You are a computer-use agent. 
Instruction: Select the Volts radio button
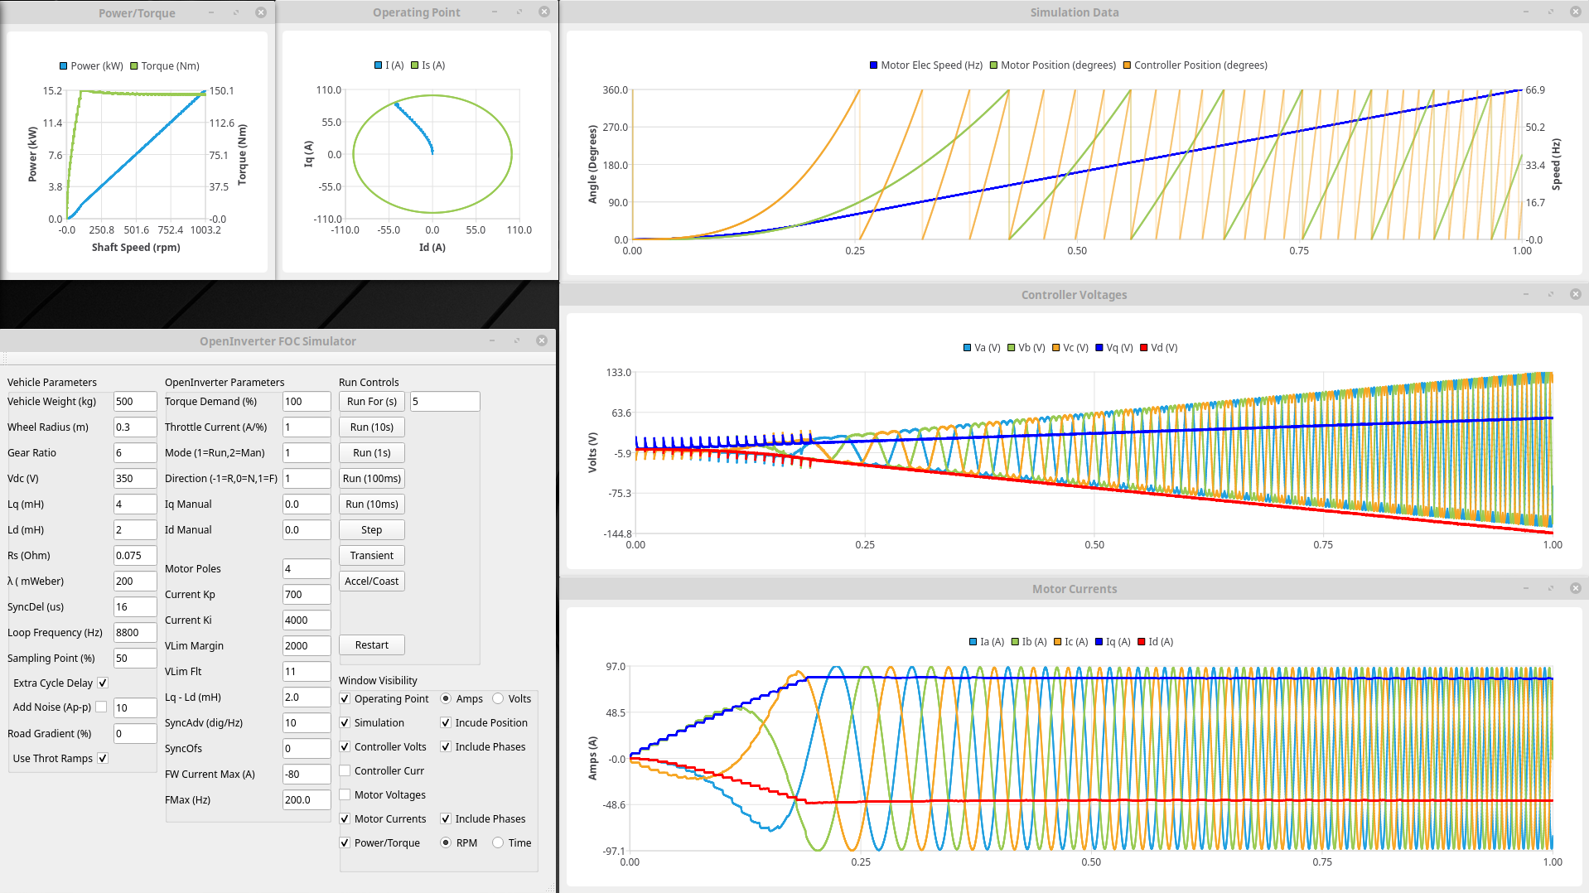(498, 698)
